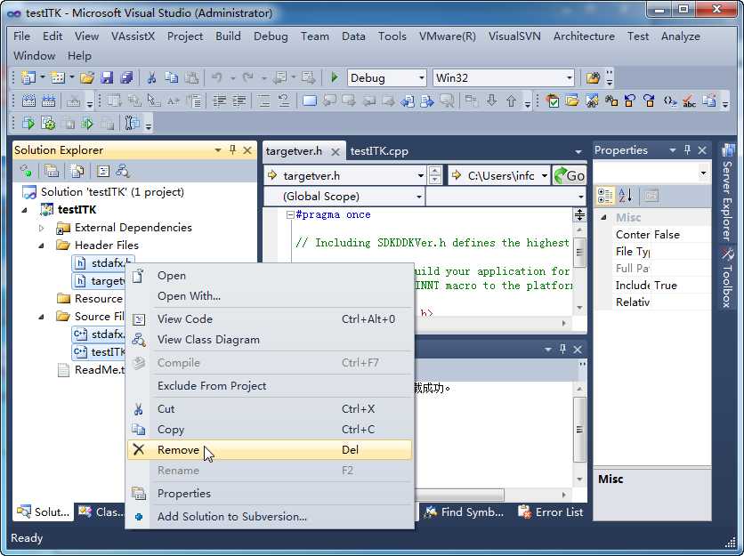The image size is (744, 556).
Task: Open the Build menu
Action: (228, 36)
